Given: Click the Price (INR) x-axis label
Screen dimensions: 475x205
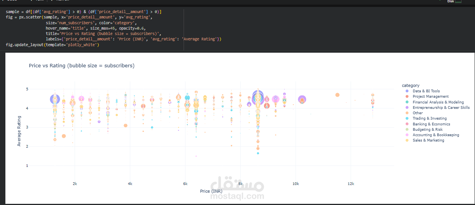Looking at the screenshot, I should (211, 191).
